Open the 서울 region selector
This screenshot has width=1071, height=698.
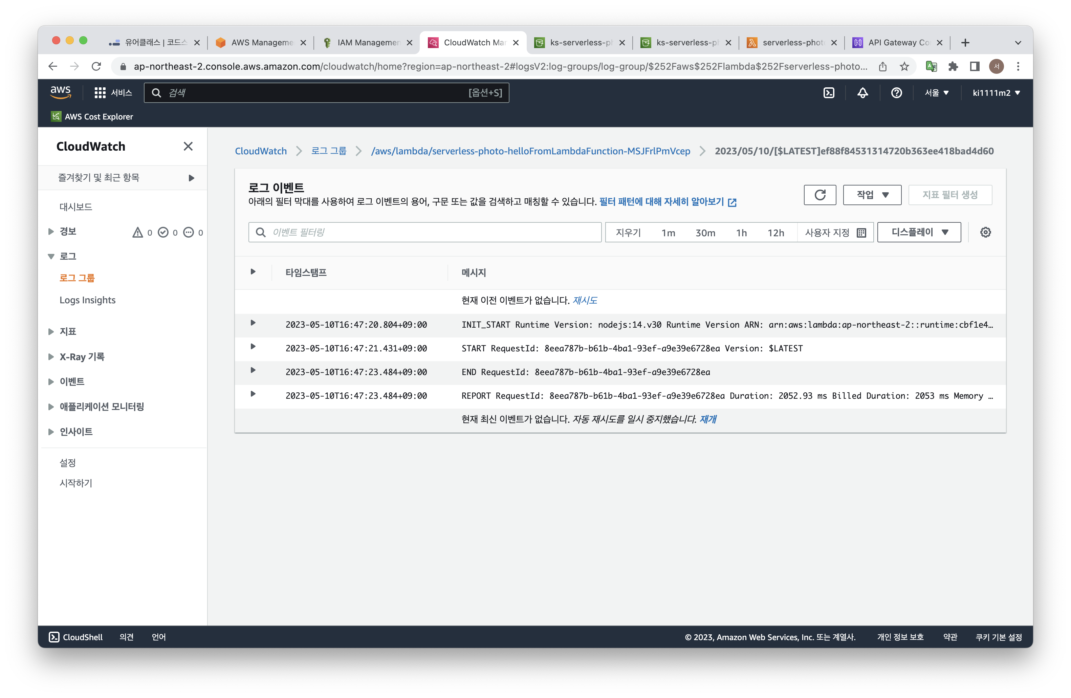coord(937,93)
